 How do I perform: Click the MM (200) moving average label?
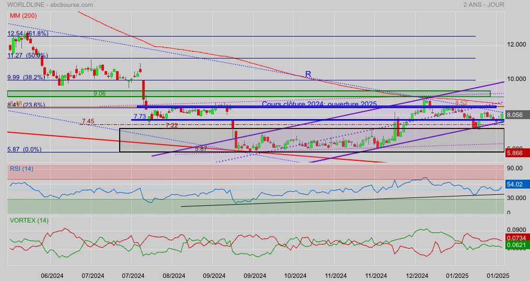[24, 16]
